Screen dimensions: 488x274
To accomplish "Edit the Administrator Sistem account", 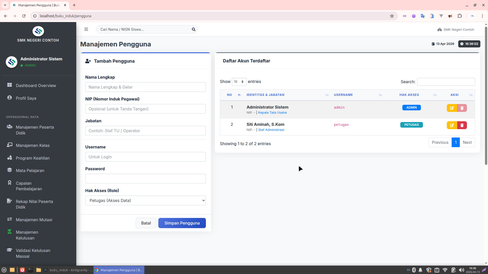I will pos(452,108).
